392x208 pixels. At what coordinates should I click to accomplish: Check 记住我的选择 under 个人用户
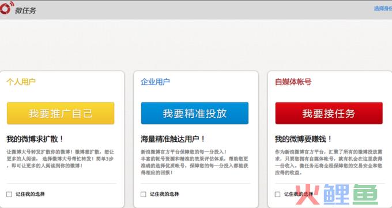point(9,194)
